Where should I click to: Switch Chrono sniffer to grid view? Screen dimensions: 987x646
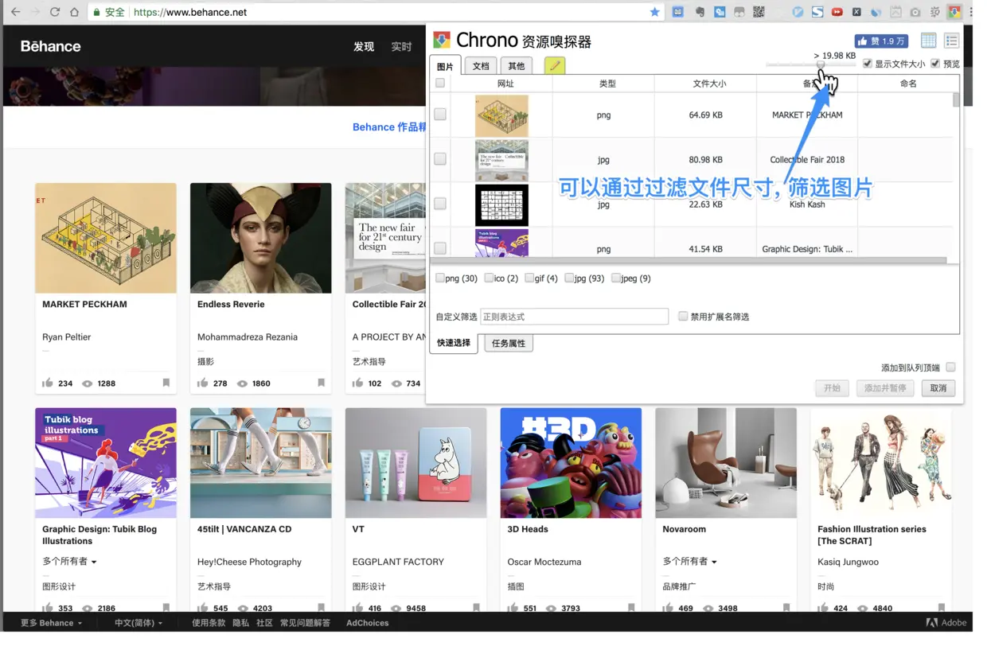pyautogui.click(x=928, y=41)
